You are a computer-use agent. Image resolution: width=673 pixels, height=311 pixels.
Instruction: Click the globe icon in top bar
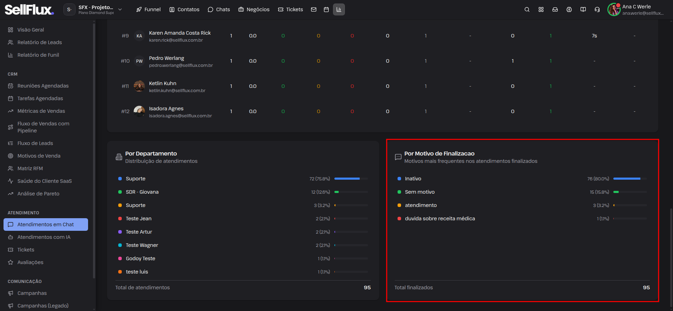569,9
